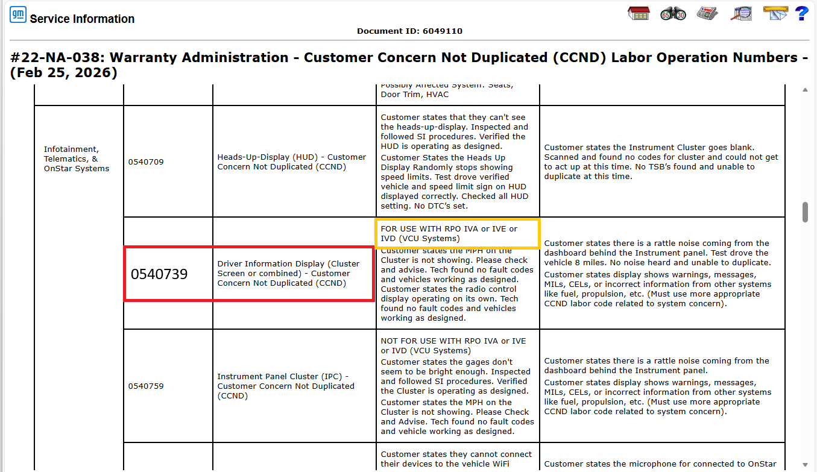Click the document magnifier search icon

point(740,14)
